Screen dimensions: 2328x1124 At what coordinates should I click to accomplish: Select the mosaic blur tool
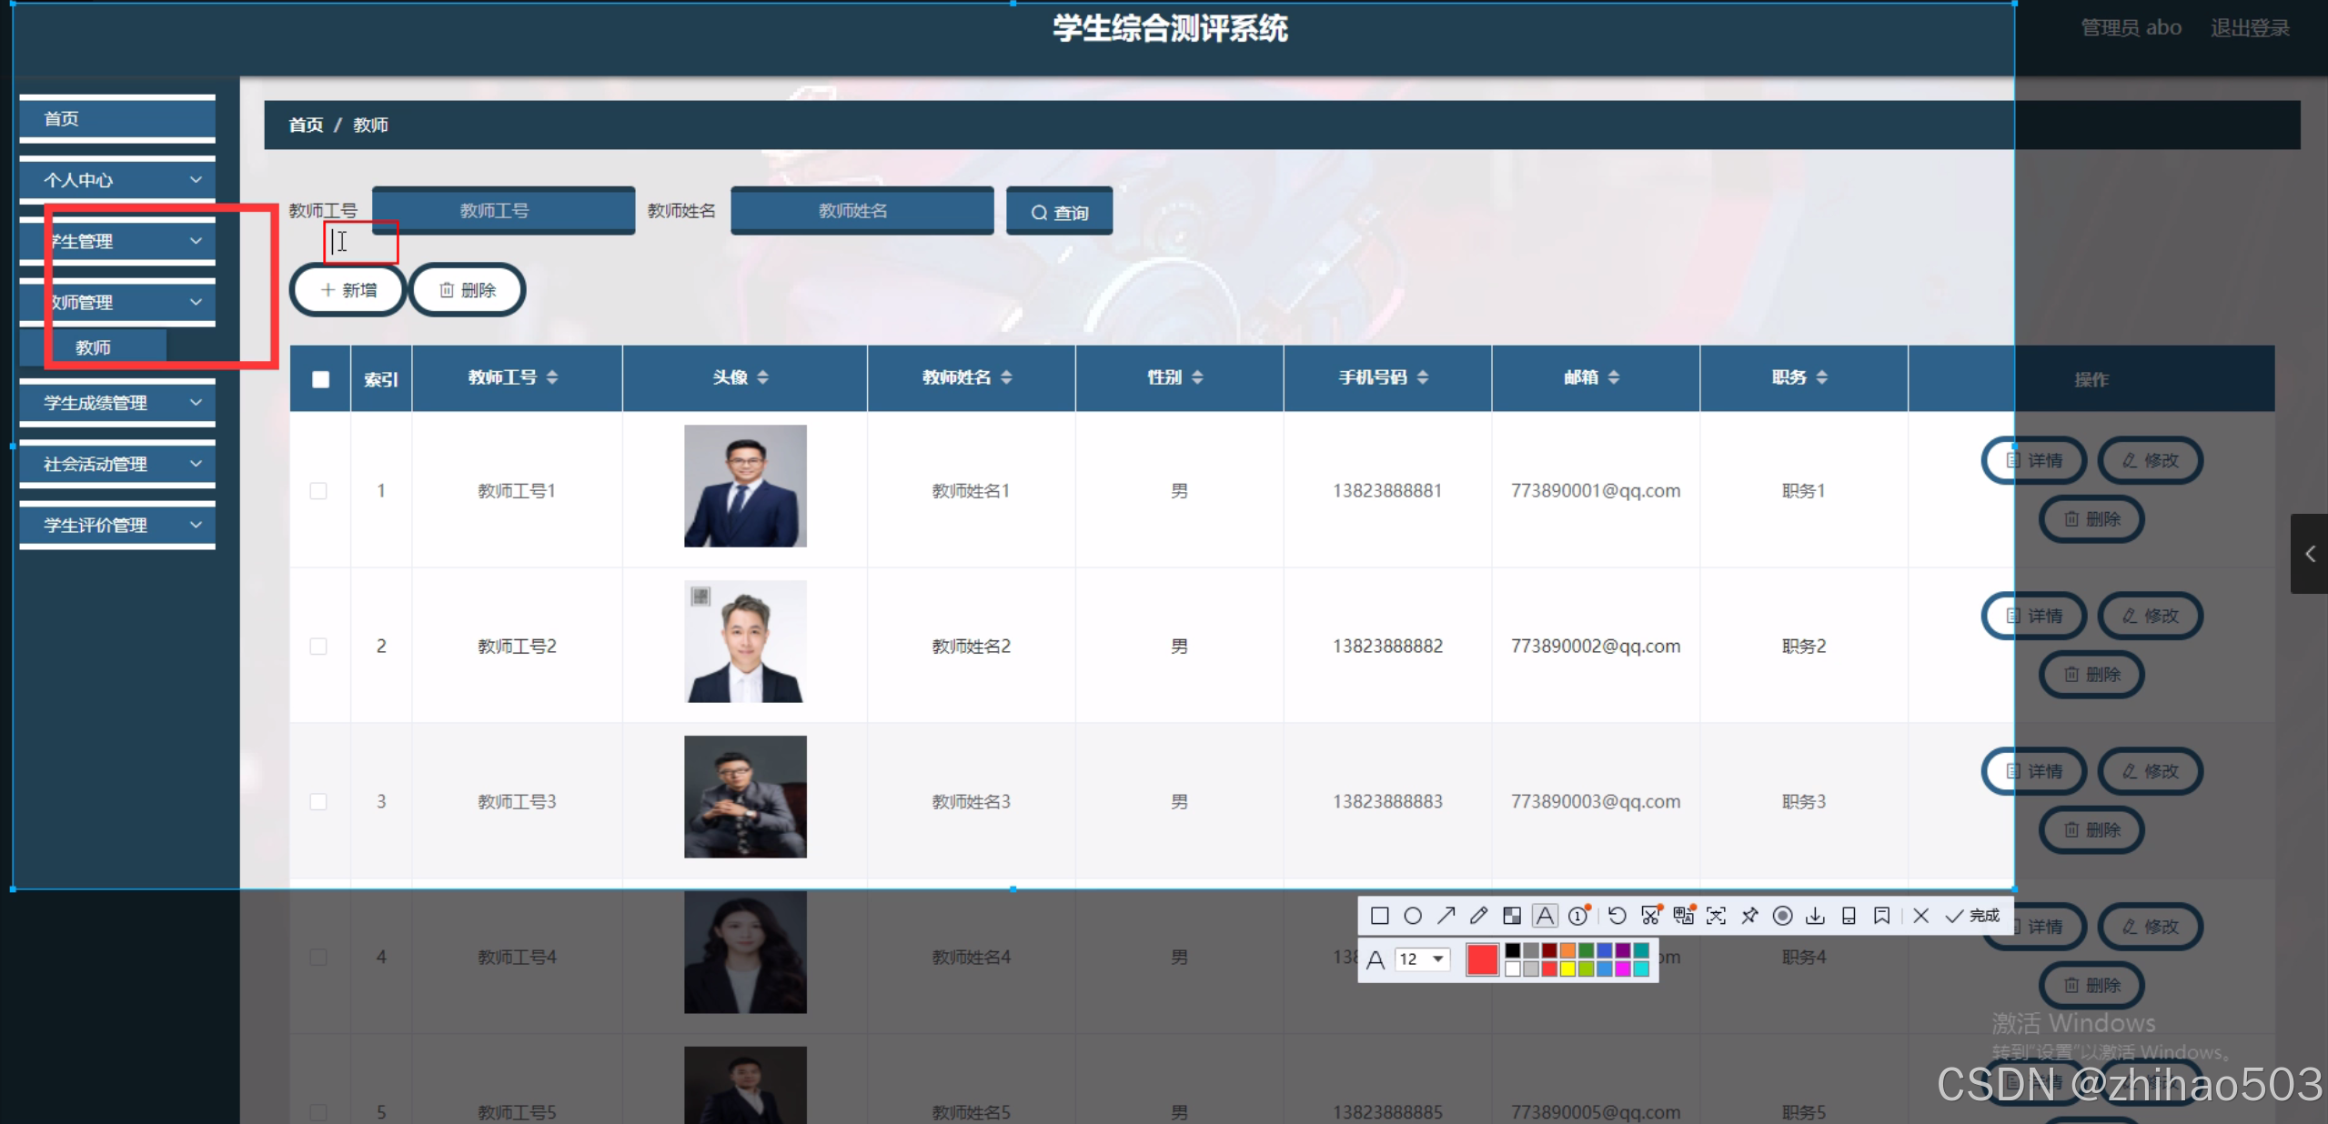[1511, 916]
